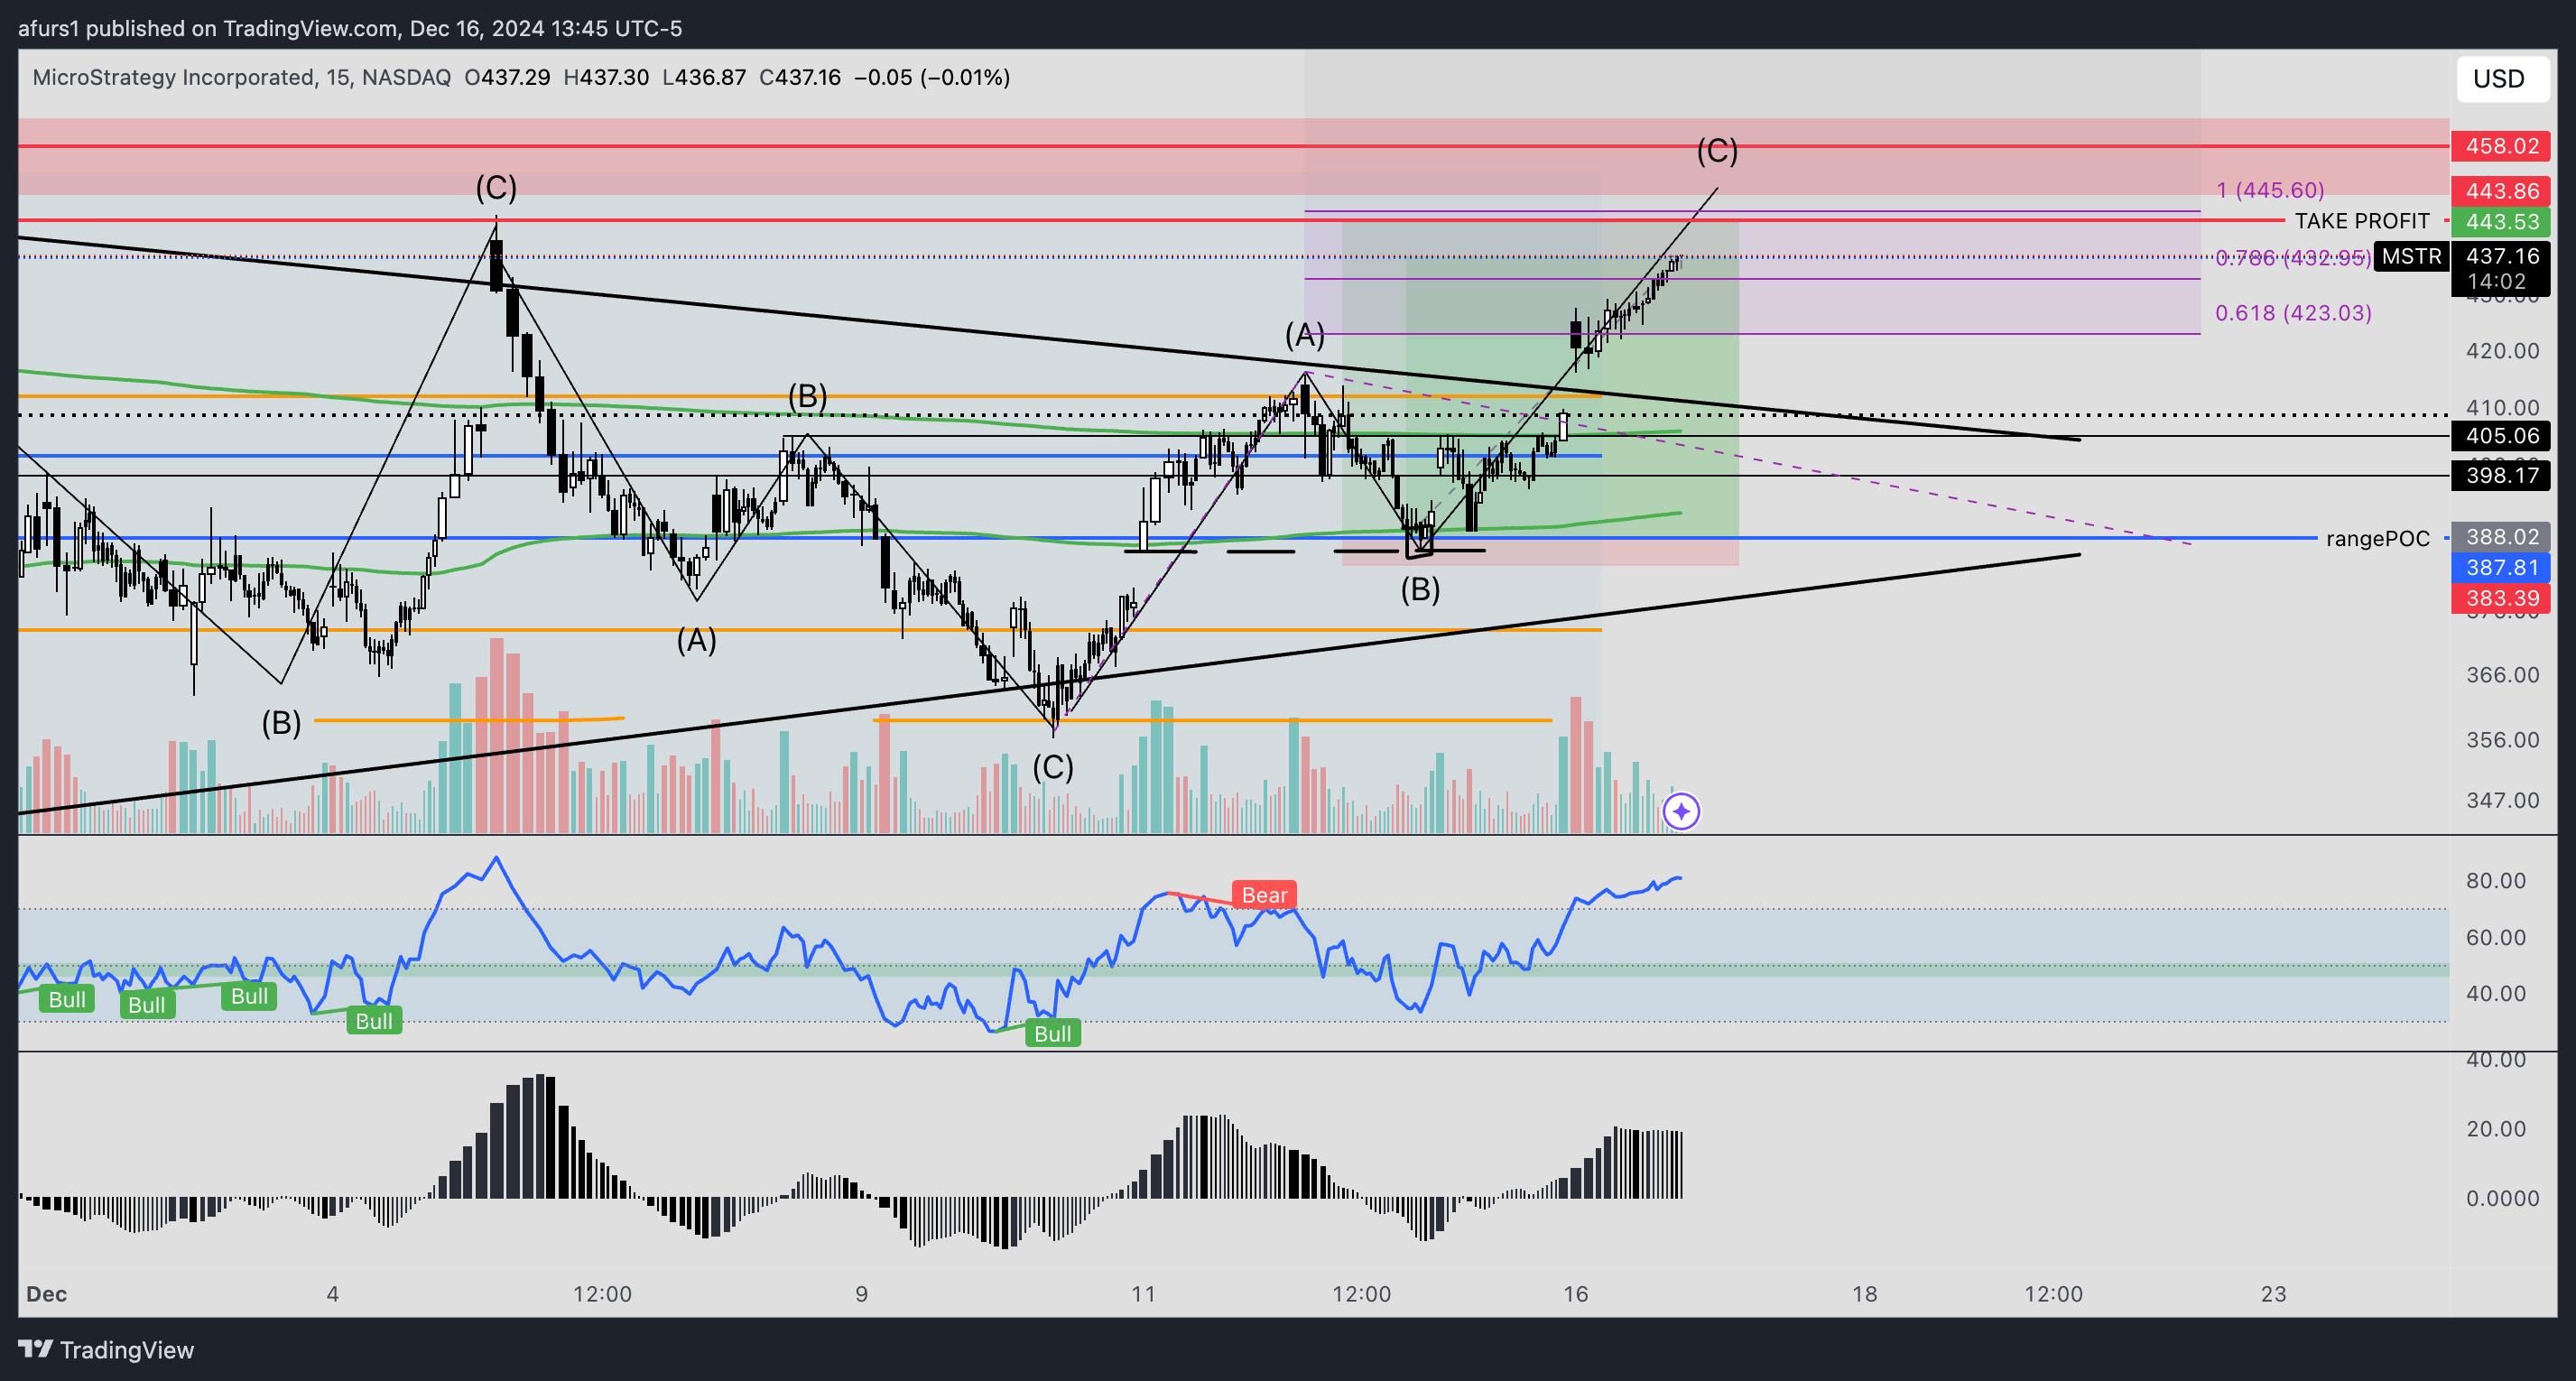2576x1381 pixels.
Task: Click the TAKE PROFIT label
Action: click(x=2361, y=221)
